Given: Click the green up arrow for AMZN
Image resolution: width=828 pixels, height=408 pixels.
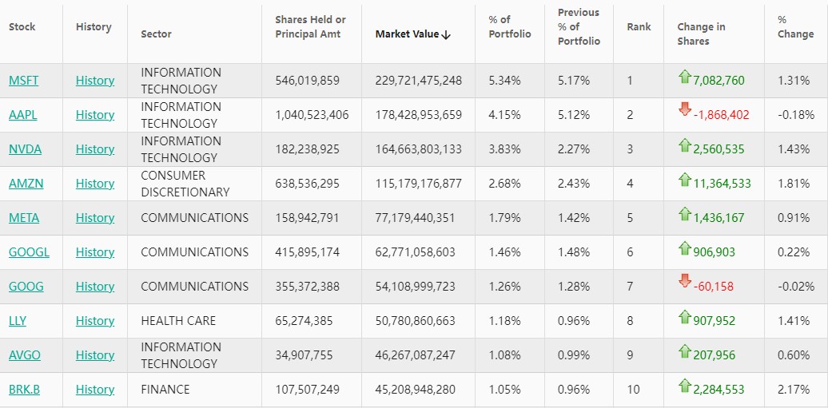Looking at the screenshot, I should (684, 180).
